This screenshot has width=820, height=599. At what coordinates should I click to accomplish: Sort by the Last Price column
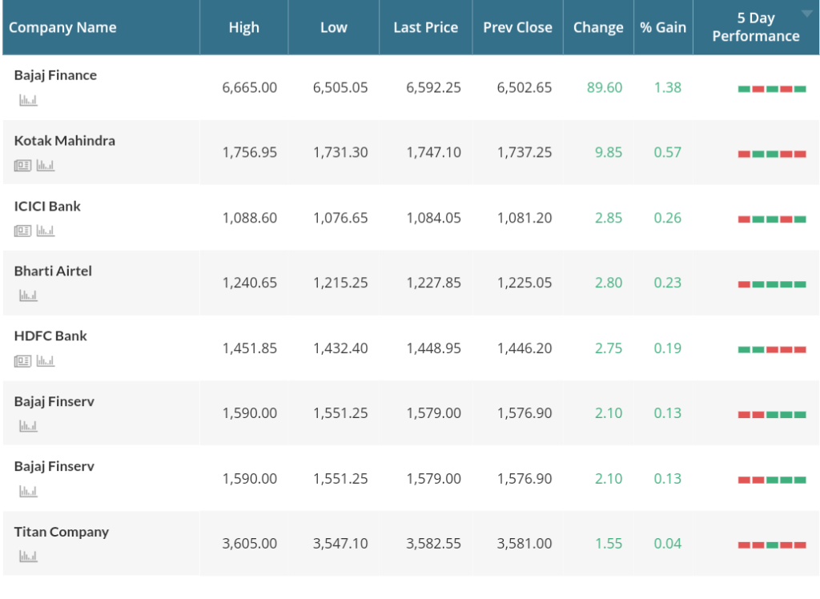tap(425, 27)
